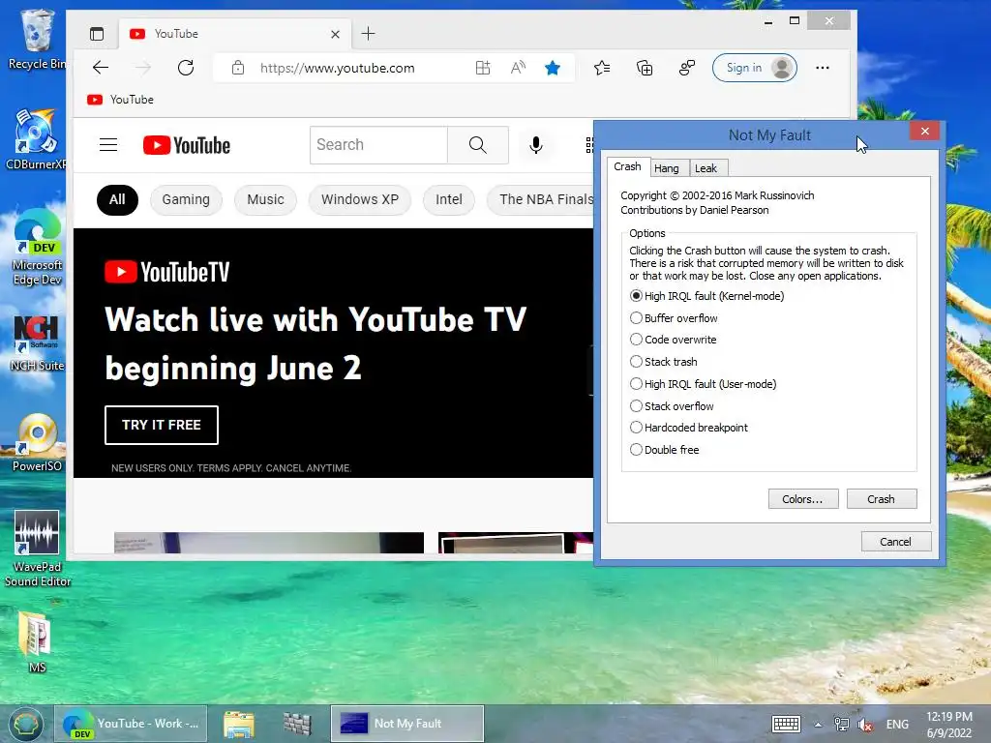Viewport: 991px width, 743px height.
Task: Open Edge settings and more menu
Action: coord(822,68)
